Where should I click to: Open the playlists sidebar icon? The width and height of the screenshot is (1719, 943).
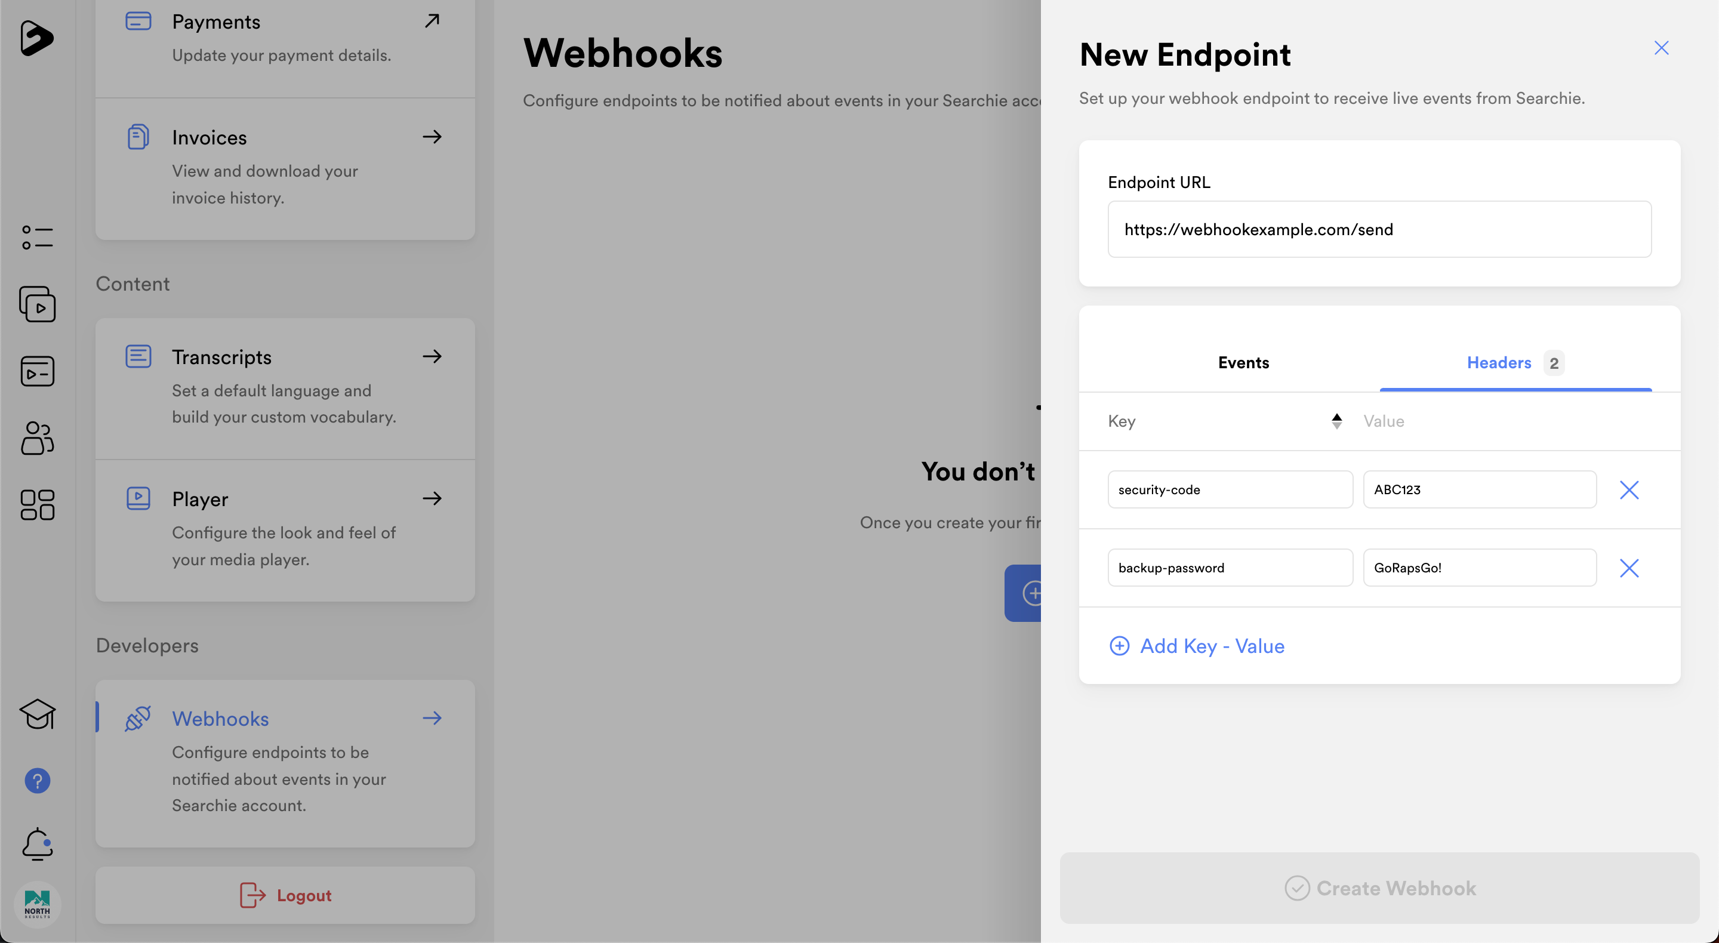click(38, 371)
